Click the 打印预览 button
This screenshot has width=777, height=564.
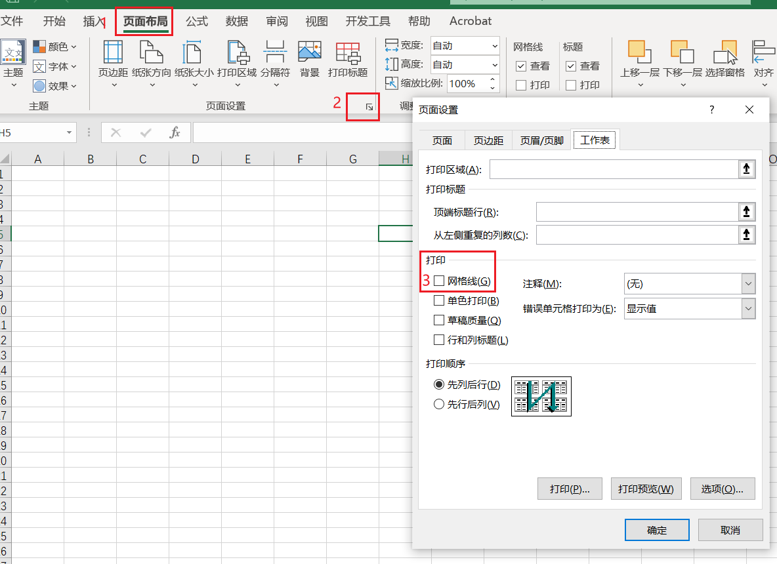(646, 489)
